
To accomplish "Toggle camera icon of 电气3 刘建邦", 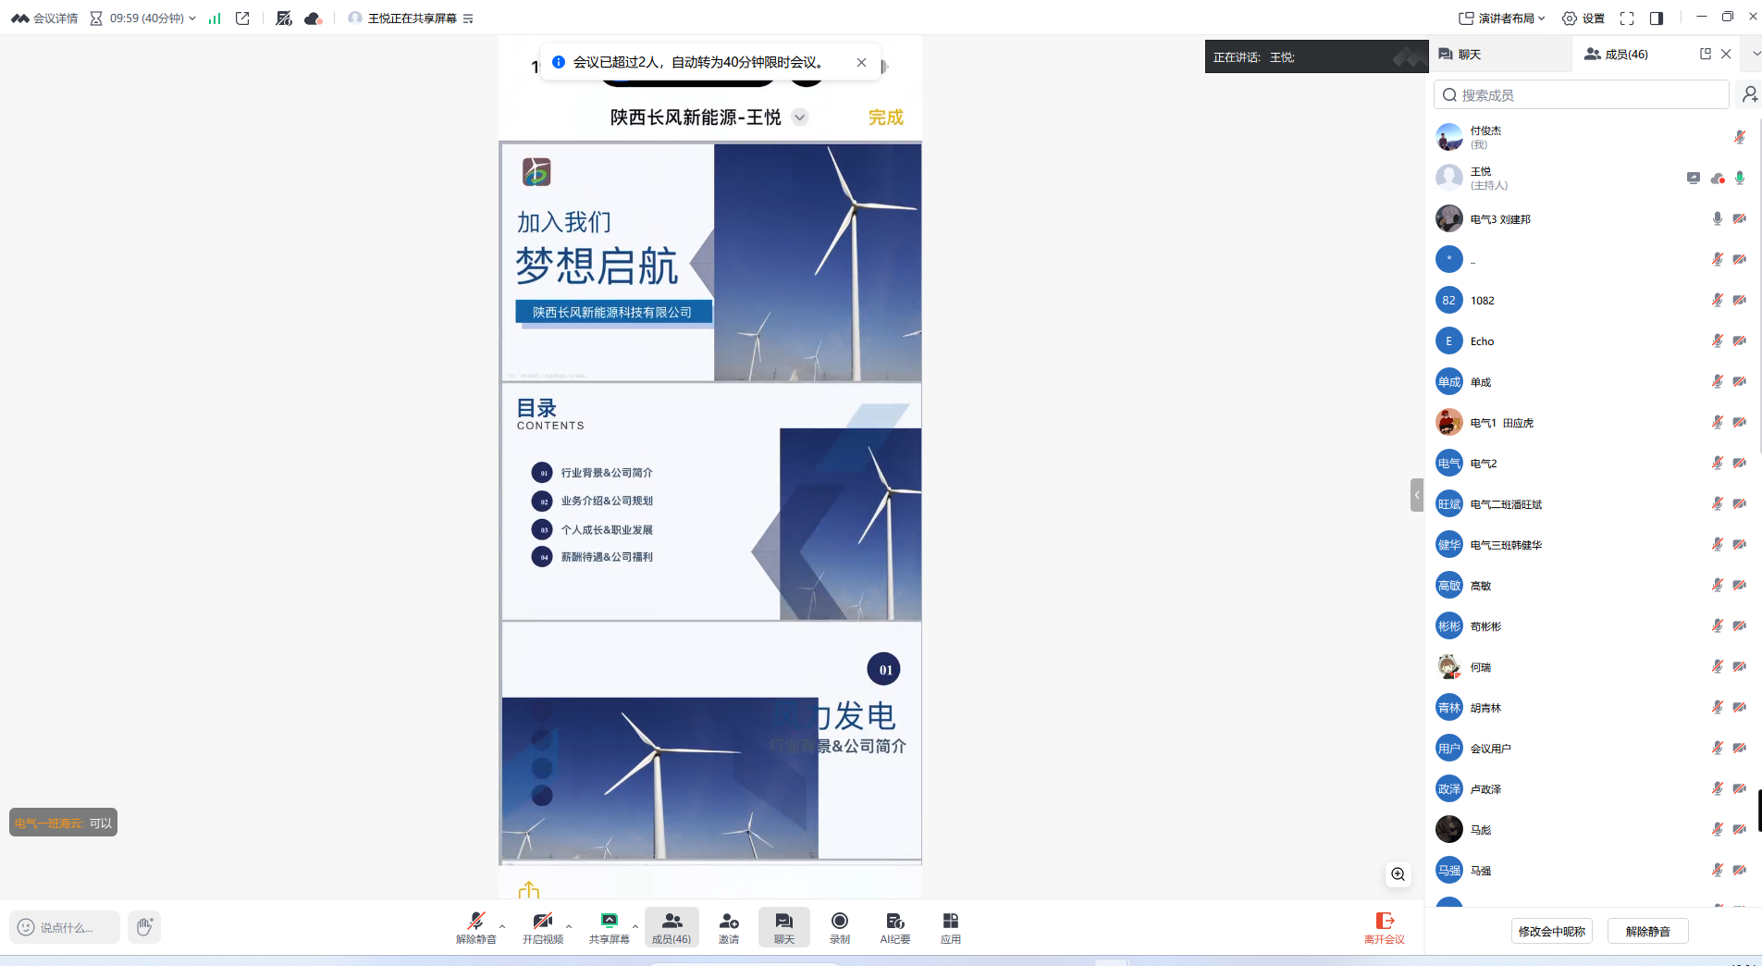I will [x=1740, y=218].
